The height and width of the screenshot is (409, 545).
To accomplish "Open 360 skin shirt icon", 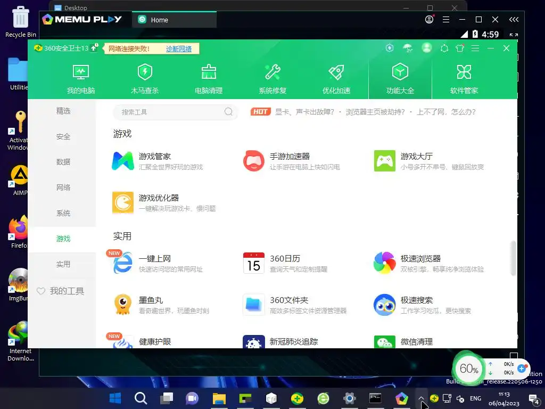I will point(460,48).
